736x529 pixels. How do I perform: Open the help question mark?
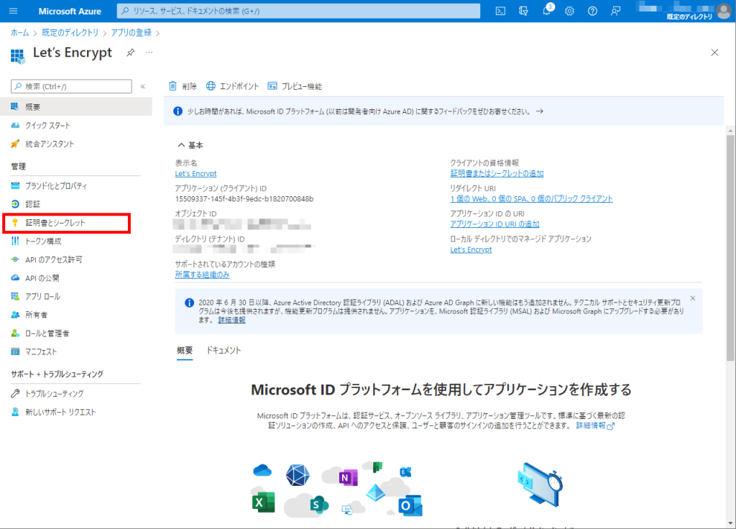pos(592,11)
